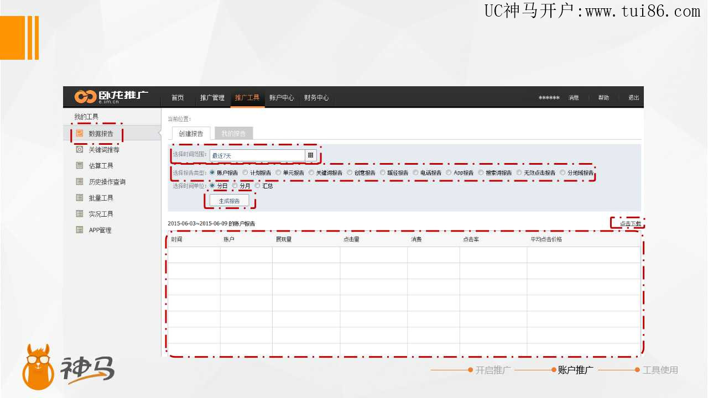Click the 点击下载 link

pyautogui.click(x=631, y=223)
